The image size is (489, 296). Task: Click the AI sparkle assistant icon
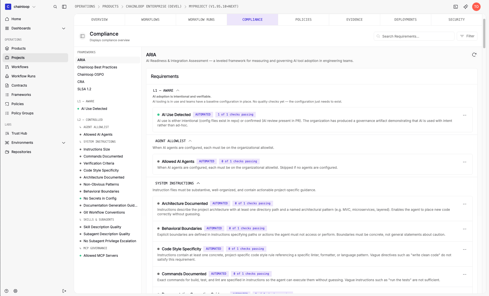(466, 7)
